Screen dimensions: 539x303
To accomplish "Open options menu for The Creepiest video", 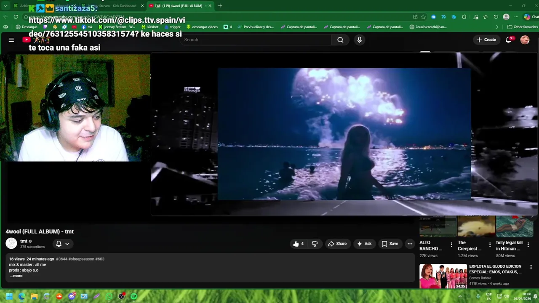I will pos(490,245).
